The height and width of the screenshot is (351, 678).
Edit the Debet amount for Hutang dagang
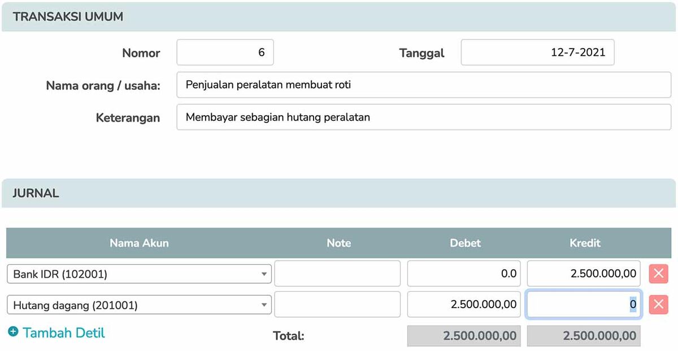click(x=463, y=305)
